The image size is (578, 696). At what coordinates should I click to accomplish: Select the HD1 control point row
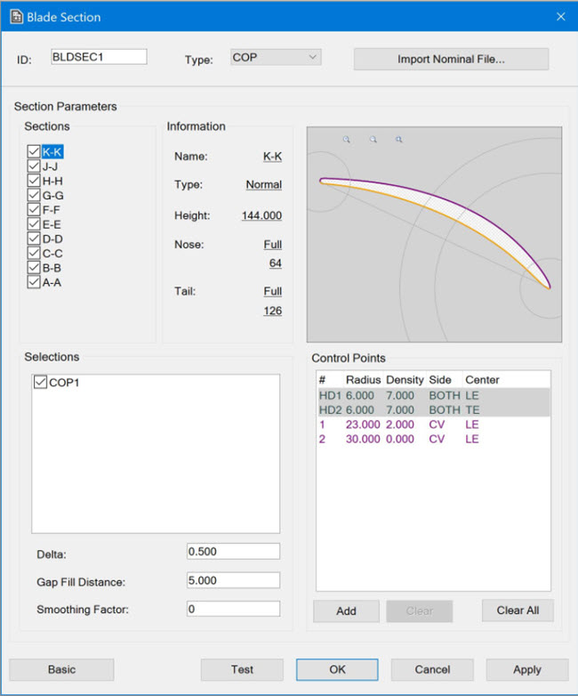[x=432, y=395]
